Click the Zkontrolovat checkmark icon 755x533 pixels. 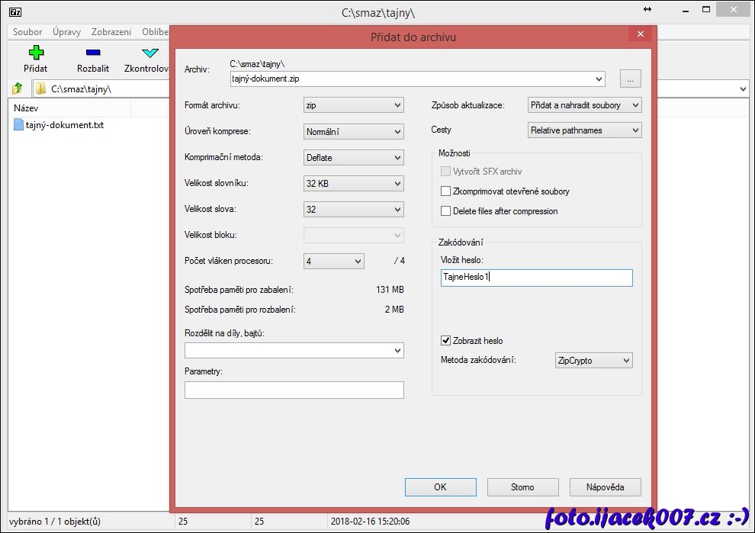pos(149,53)
